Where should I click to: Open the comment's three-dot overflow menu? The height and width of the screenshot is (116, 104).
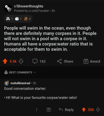pyautogui.click(x=37, y=109)
